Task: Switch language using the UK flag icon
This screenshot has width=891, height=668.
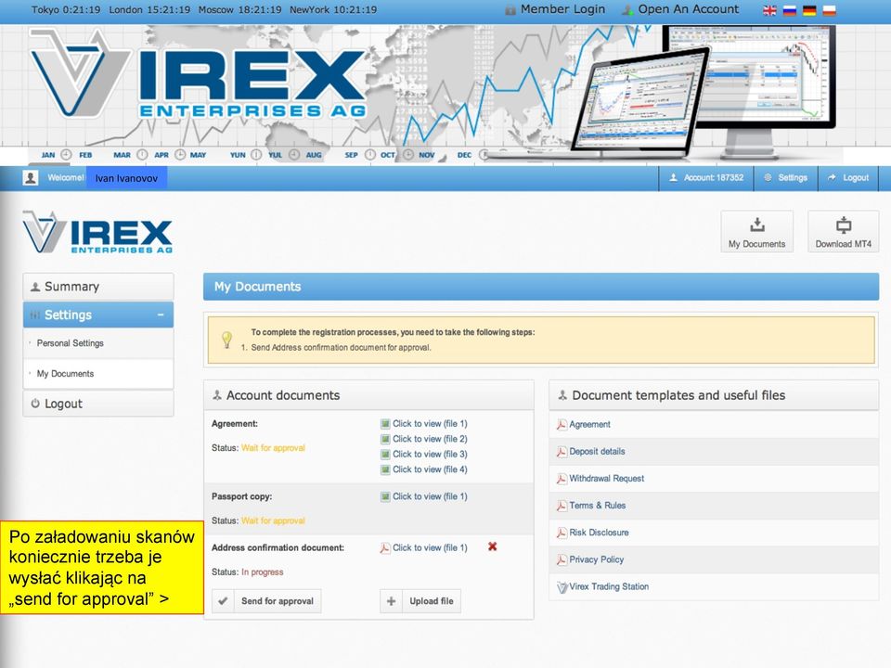Action: click(770, 11)
